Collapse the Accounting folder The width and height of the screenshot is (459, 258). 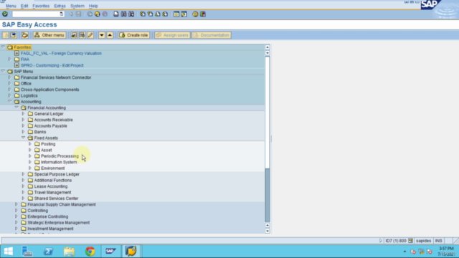point(9,101)
